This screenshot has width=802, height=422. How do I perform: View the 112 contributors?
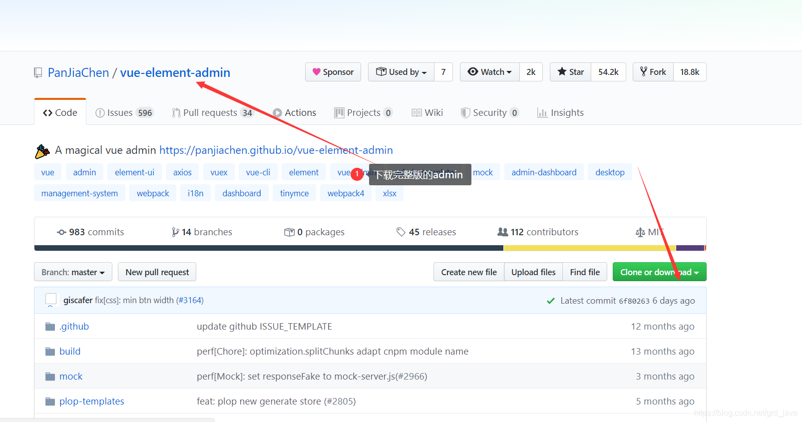pyautogui.click(x=538, y=232)
